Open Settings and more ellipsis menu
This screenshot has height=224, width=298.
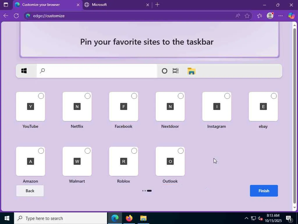(x=281, y=16)
